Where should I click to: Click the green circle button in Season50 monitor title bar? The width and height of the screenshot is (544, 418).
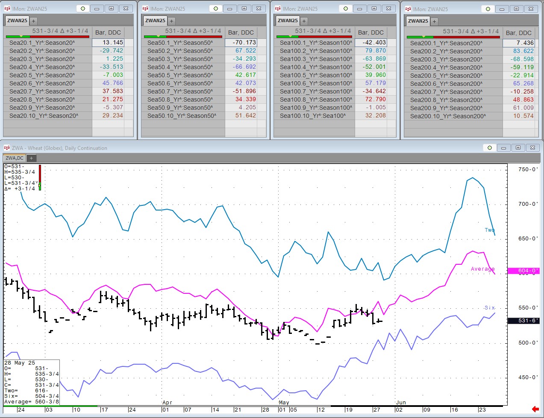point(216,9)
